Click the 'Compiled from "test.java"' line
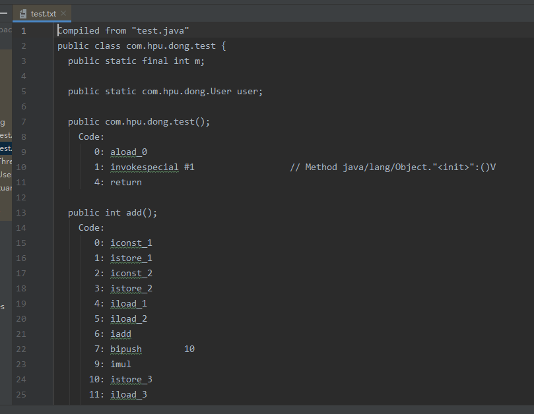Image resolution: width=534 pixels, height=414 pixels. 123,30
